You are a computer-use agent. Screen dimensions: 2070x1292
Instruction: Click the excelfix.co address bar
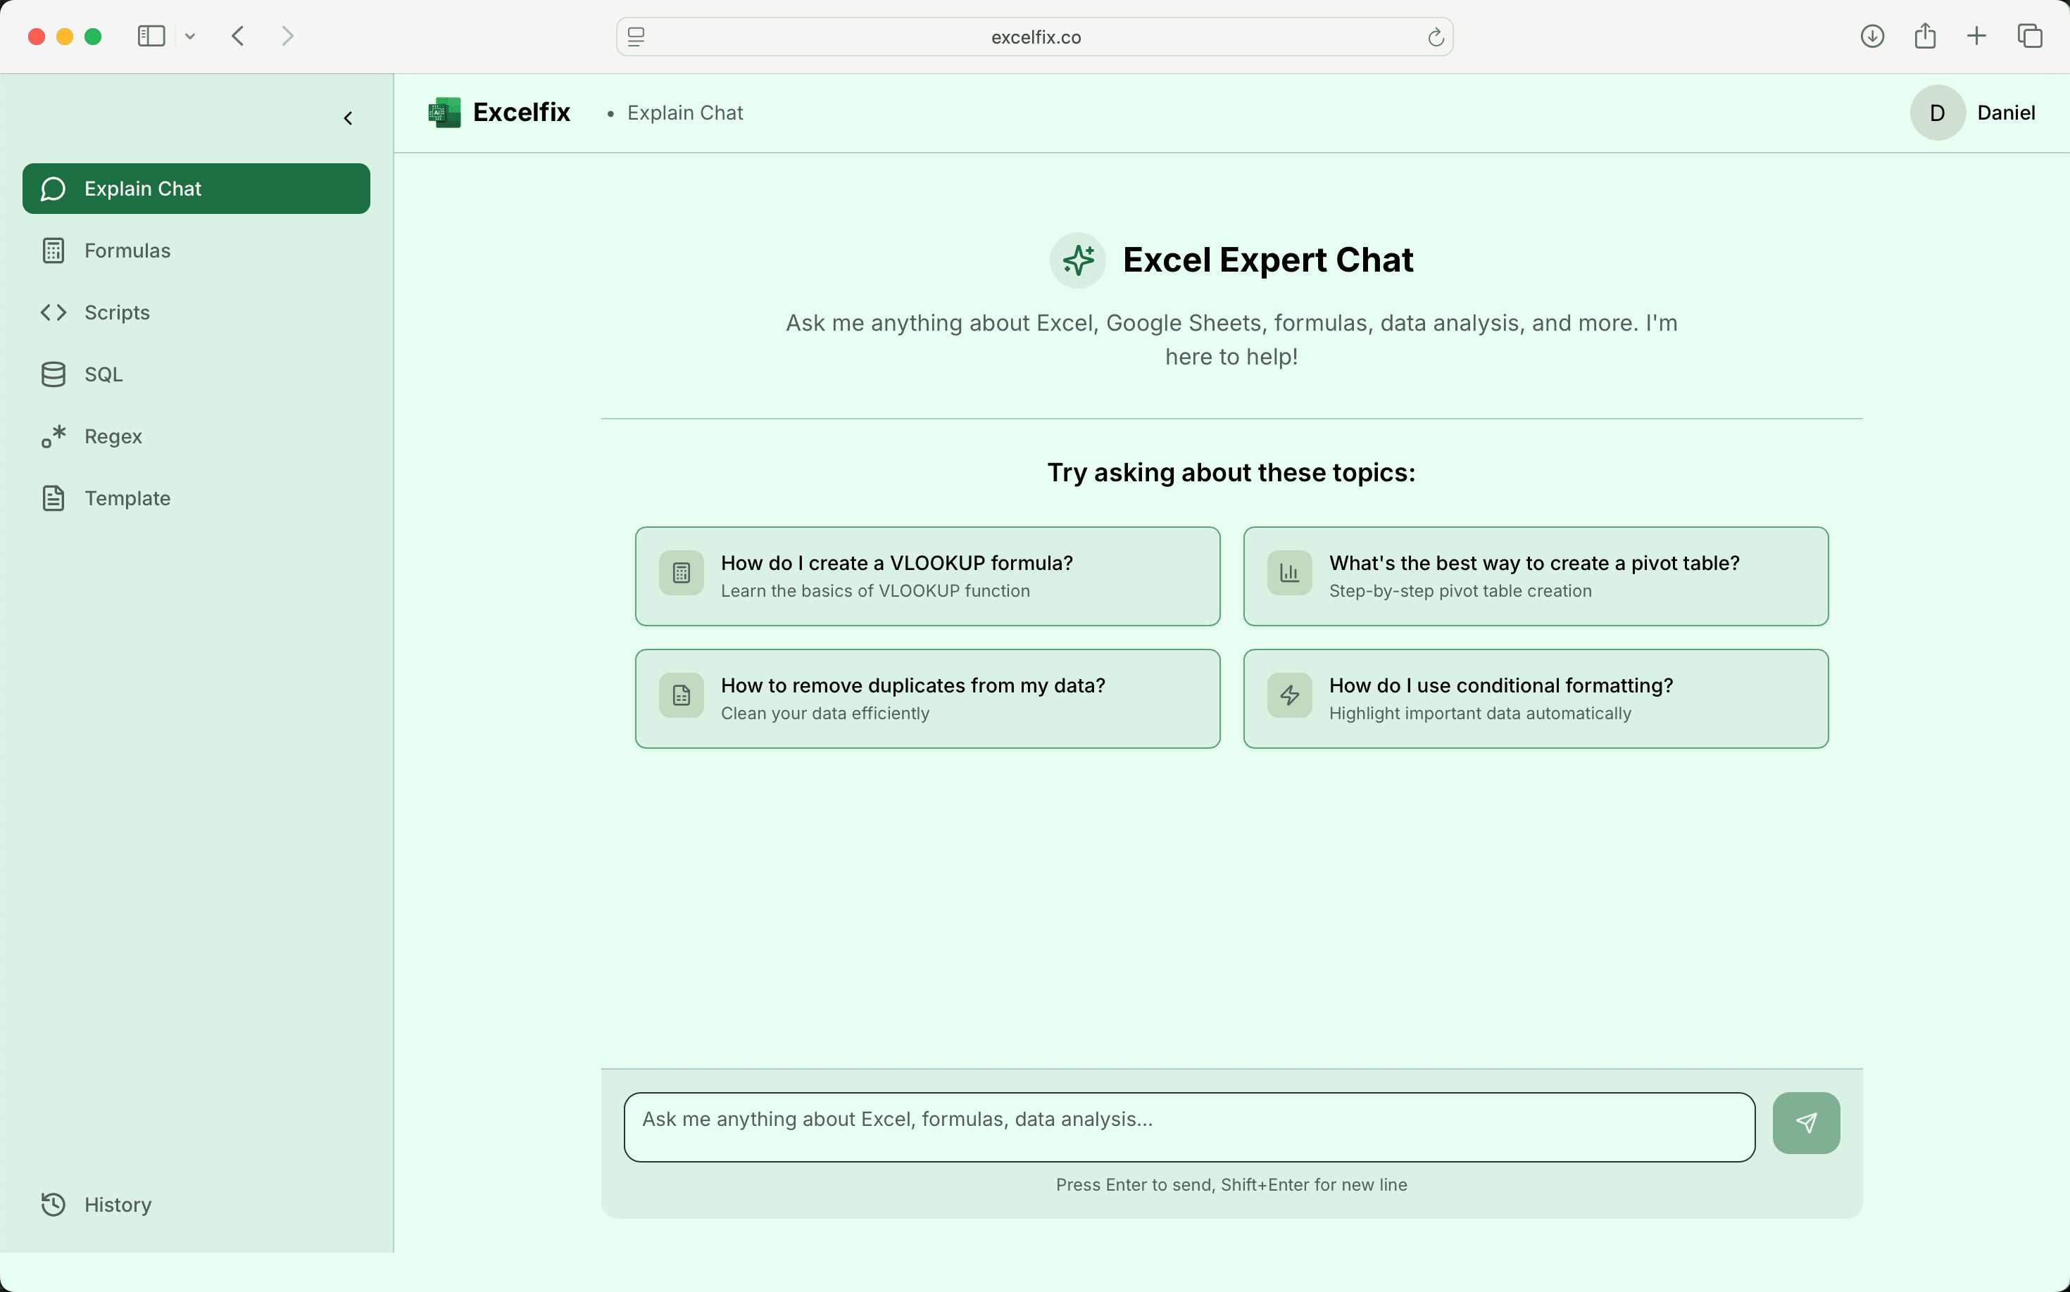(1034, 37)
